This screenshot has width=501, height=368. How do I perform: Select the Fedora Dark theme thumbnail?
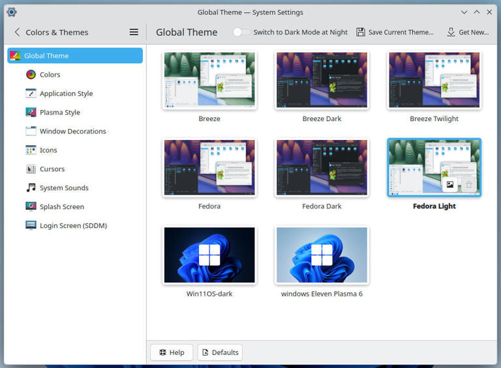pyautogui.click(x=322, y=167)
